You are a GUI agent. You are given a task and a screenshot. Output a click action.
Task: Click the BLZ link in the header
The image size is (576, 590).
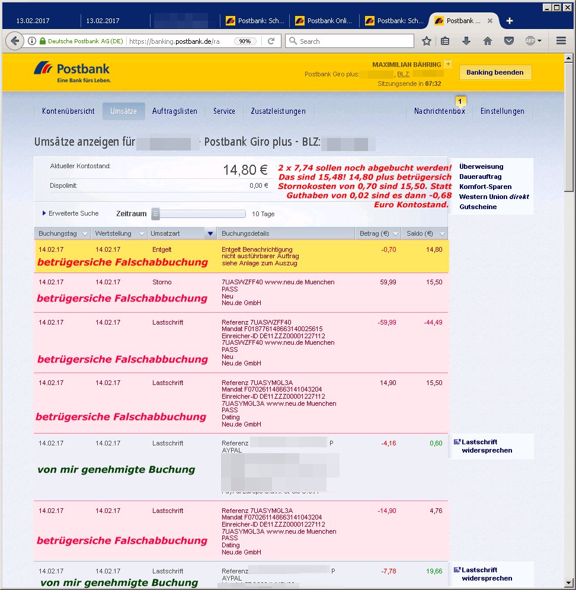[x=403, y=74]
